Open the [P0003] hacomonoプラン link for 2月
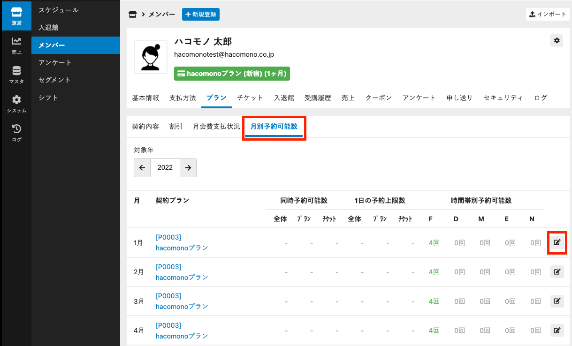Viewport: 572px width, 346px height. coord(182,272)
